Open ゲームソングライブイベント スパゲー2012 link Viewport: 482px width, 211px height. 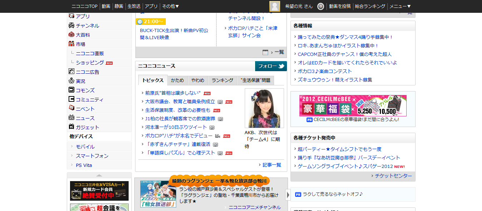[x=345, y=166]
